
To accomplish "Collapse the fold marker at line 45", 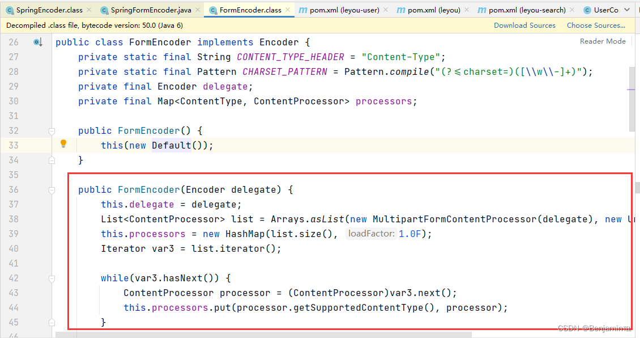I will pyautogui.click(x=52, y=322).
